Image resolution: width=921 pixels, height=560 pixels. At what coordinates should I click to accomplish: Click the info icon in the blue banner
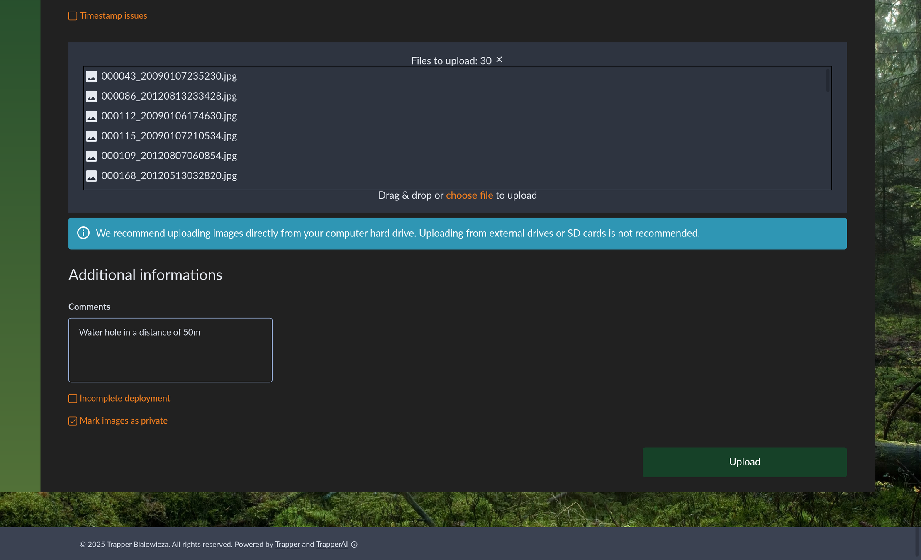(83, 233)
